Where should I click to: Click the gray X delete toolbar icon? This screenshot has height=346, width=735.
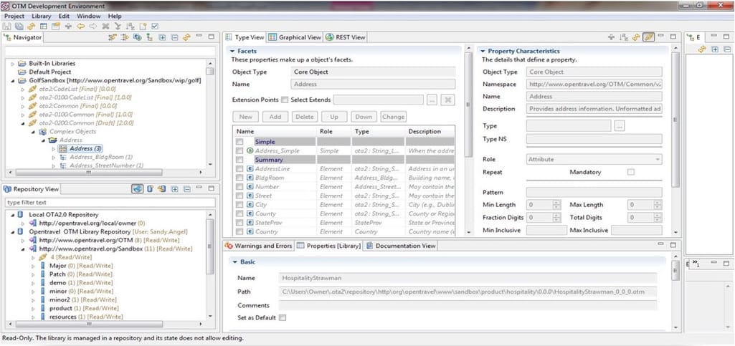click(105, 27)
